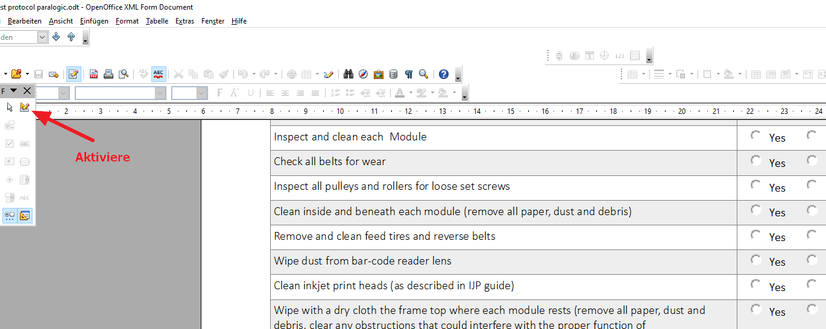The height and width of the screenshot is (329, 826).
Task: Open the Data Sources icon
Action: [393, 74]
